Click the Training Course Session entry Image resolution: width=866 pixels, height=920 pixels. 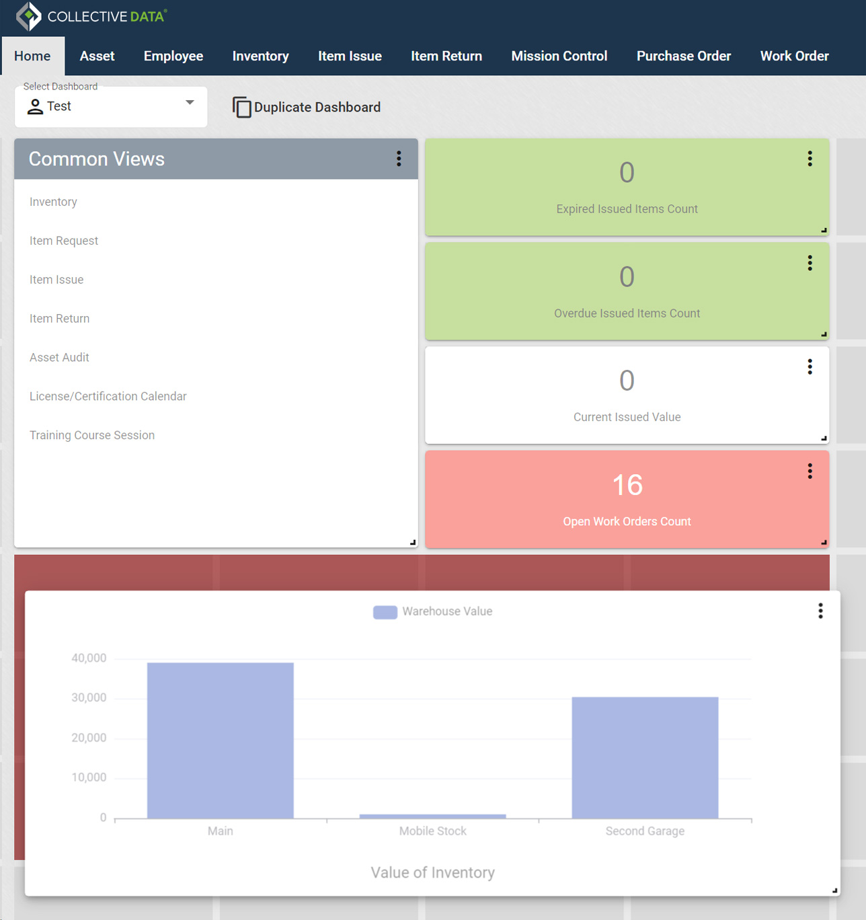click(91, 435)
